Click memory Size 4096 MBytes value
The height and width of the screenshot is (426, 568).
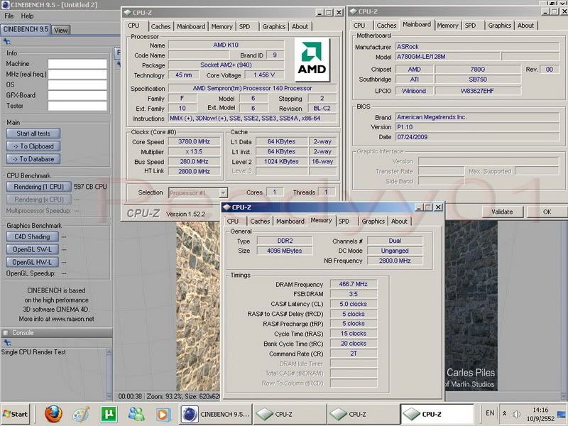coord(285,251)
